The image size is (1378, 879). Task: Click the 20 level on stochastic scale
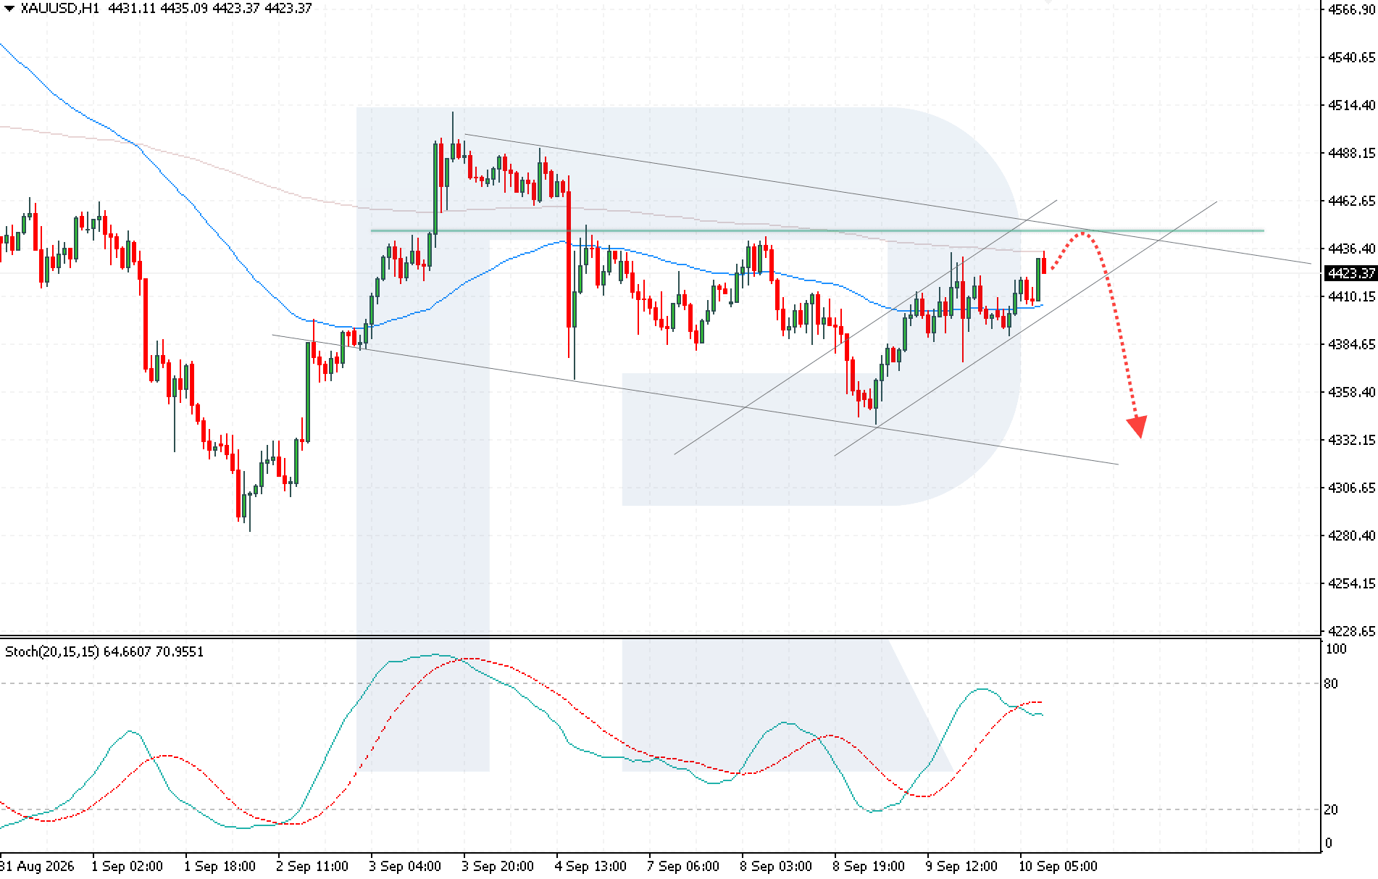point(1331,809)
